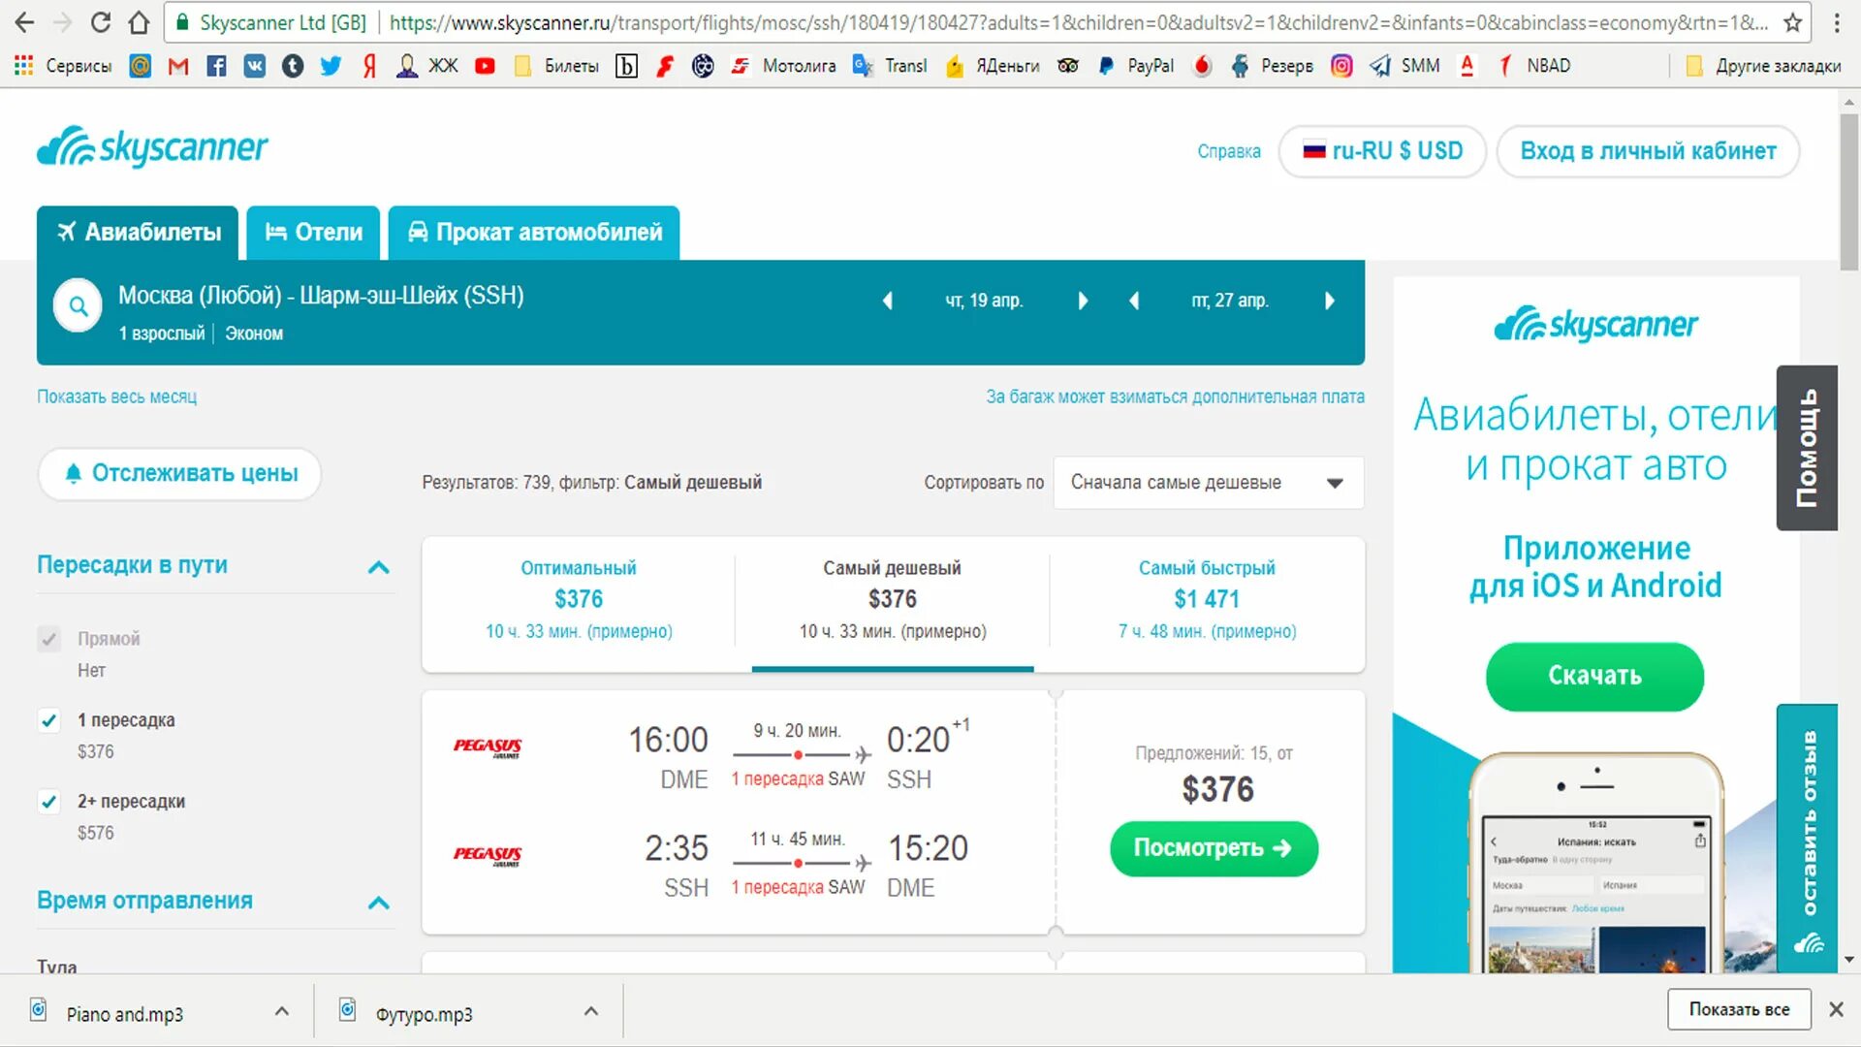Click the green Скачать app button
Viewport: 1861px width, 1047px height.
pos(1594,676)
